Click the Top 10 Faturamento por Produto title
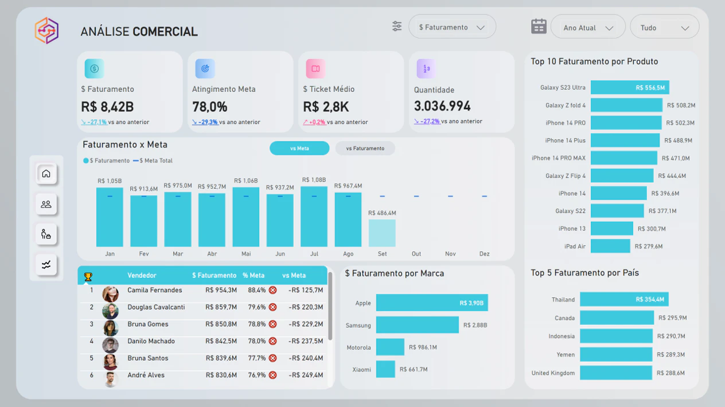The image size is (725, 407). pyautogui.click(x=594, y=61)
